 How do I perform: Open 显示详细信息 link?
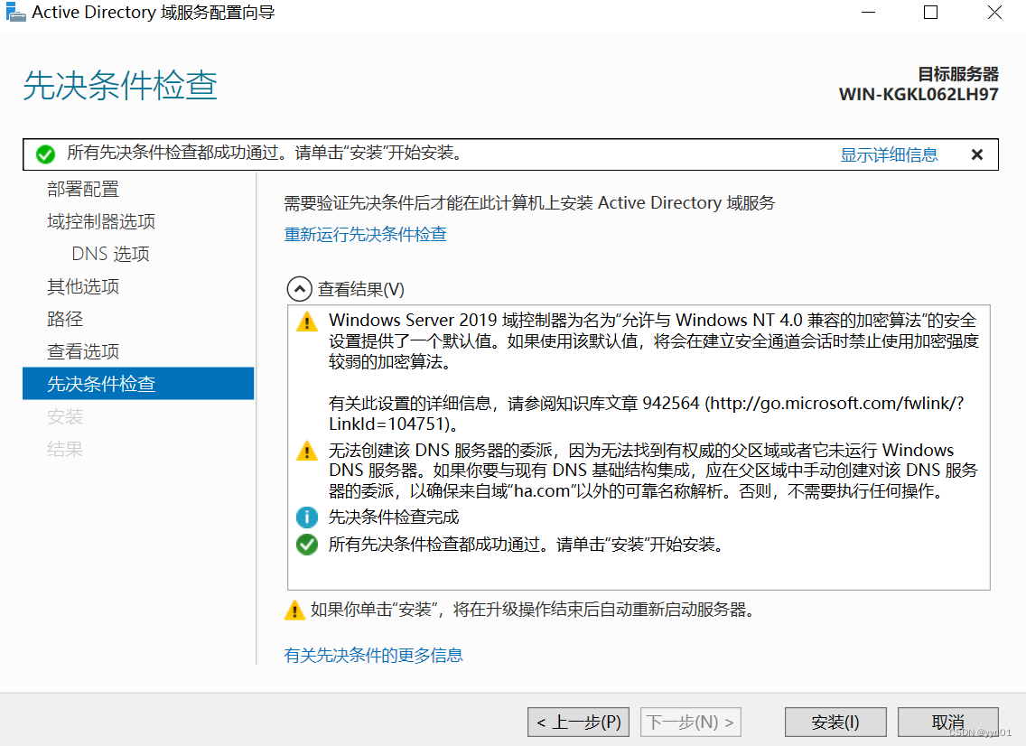(889, 154)
